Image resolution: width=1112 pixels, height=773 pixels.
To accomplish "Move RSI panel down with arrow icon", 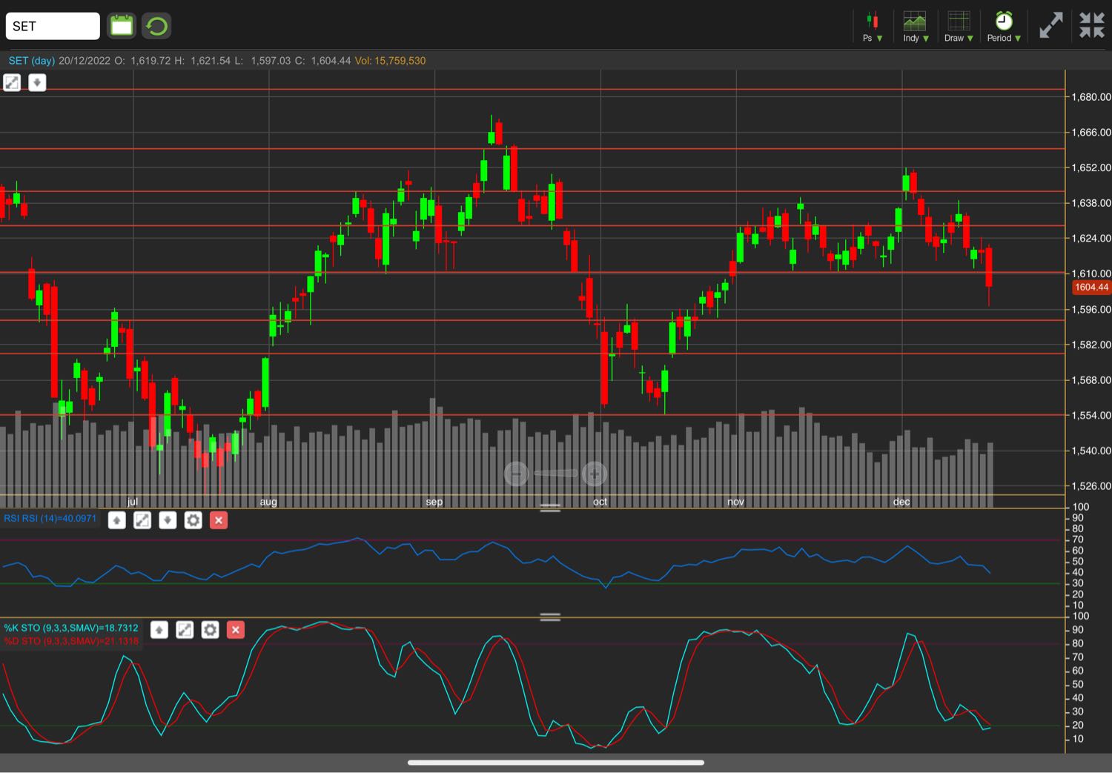I will [x=168, y=520].
